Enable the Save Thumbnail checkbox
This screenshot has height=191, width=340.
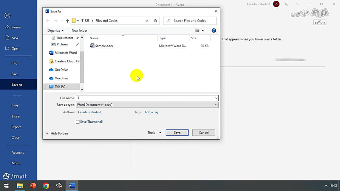77,122
